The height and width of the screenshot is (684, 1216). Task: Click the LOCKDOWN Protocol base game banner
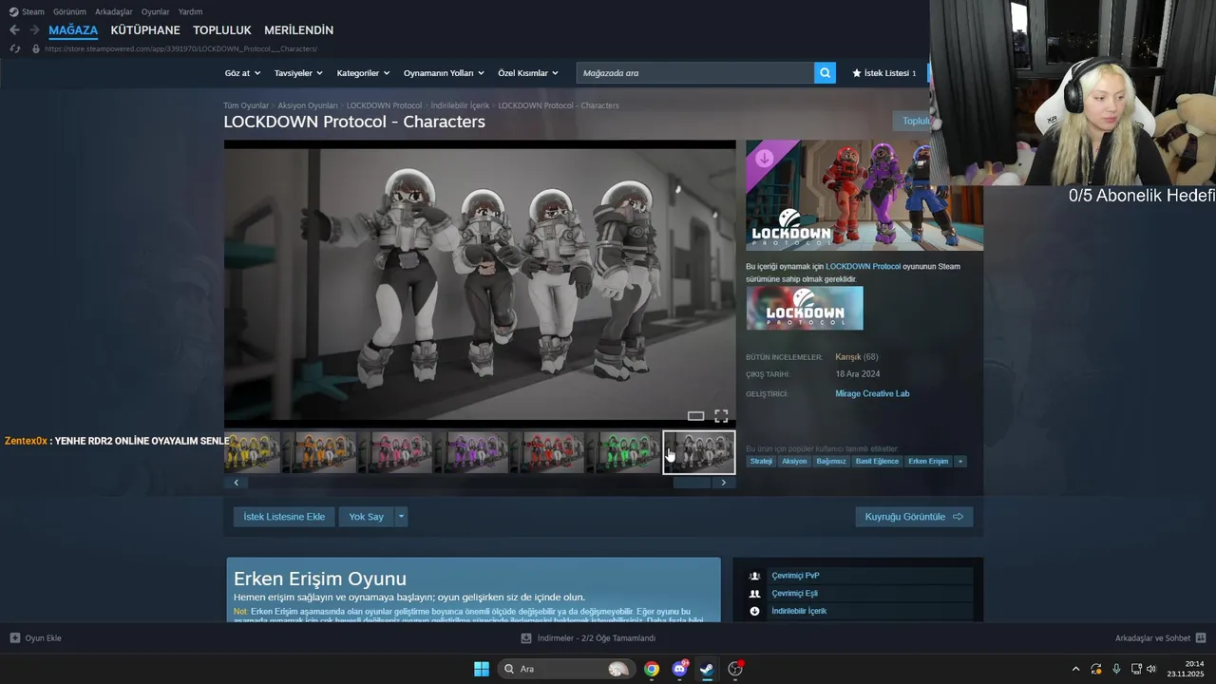click(805, 308)
